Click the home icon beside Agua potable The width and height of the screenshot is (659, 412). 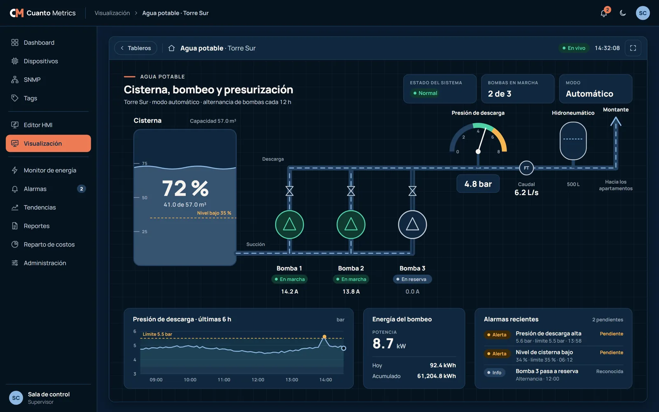[171, 48]
